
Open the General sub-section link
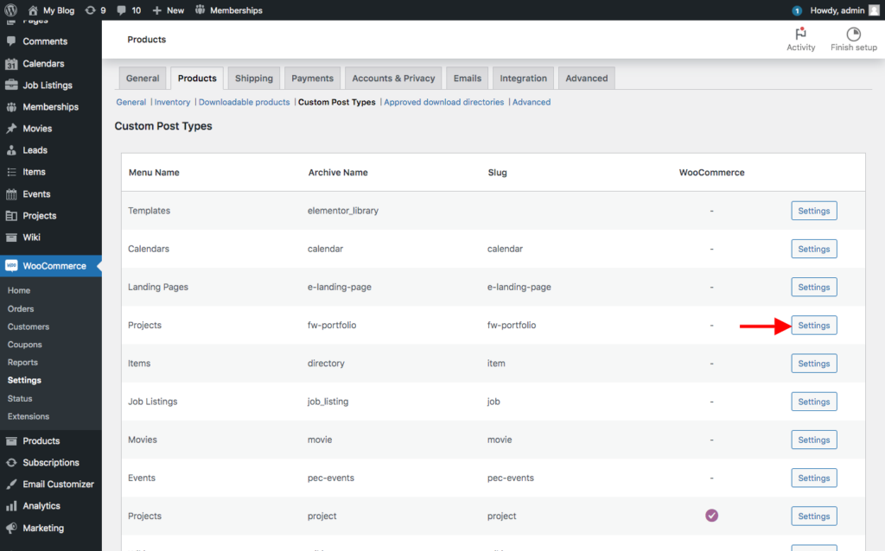pyautogui.click(x=131, y=102)
